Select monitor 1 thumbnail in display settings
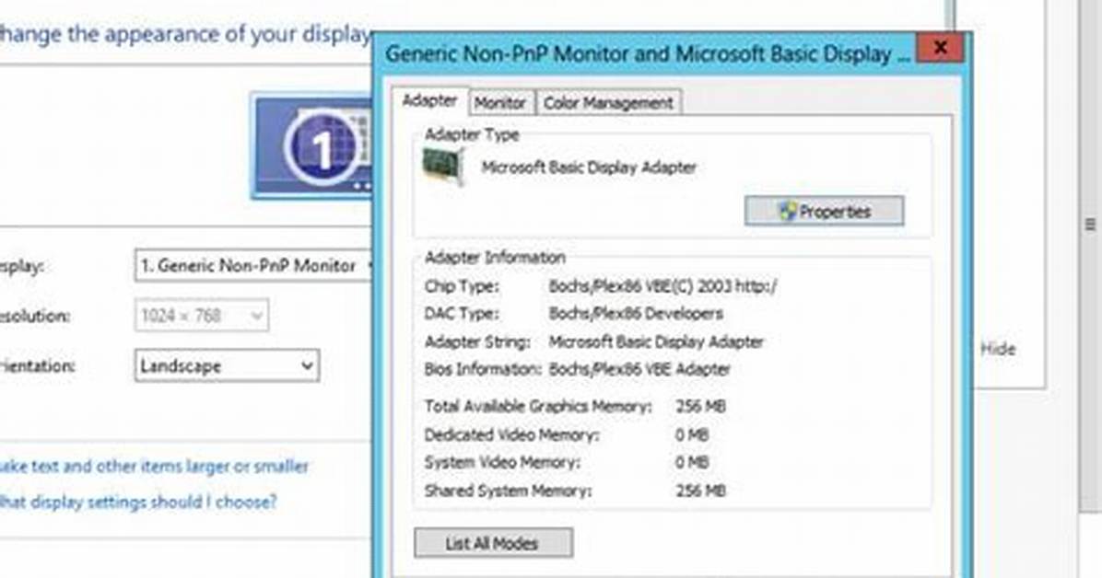Screen dimensions: 1102x578 pos(312,146)
